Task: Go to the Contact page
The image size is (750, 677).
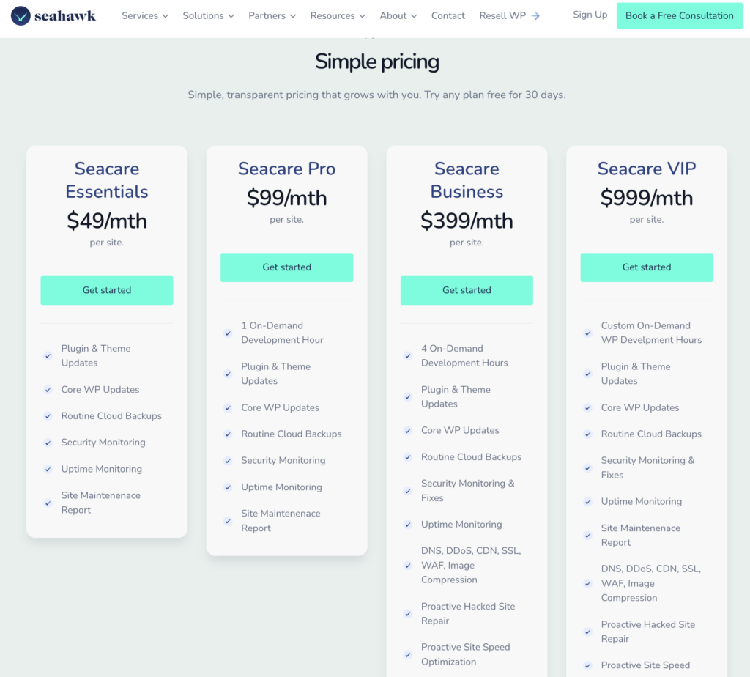Action: pos(448,15)
